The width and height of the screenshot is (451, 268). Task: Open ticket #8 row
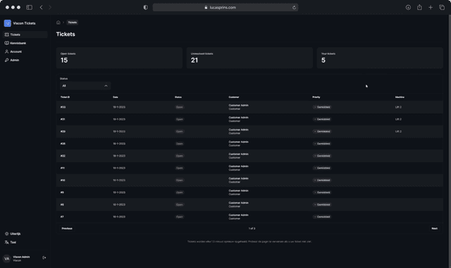click(x=249, y=205)
